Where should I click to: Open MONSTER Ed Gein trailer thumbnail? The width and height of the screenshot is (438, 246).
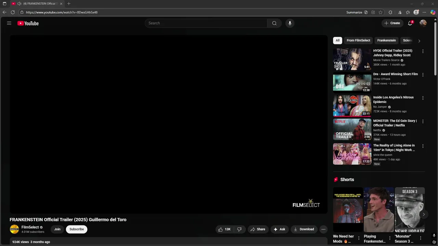352,129
